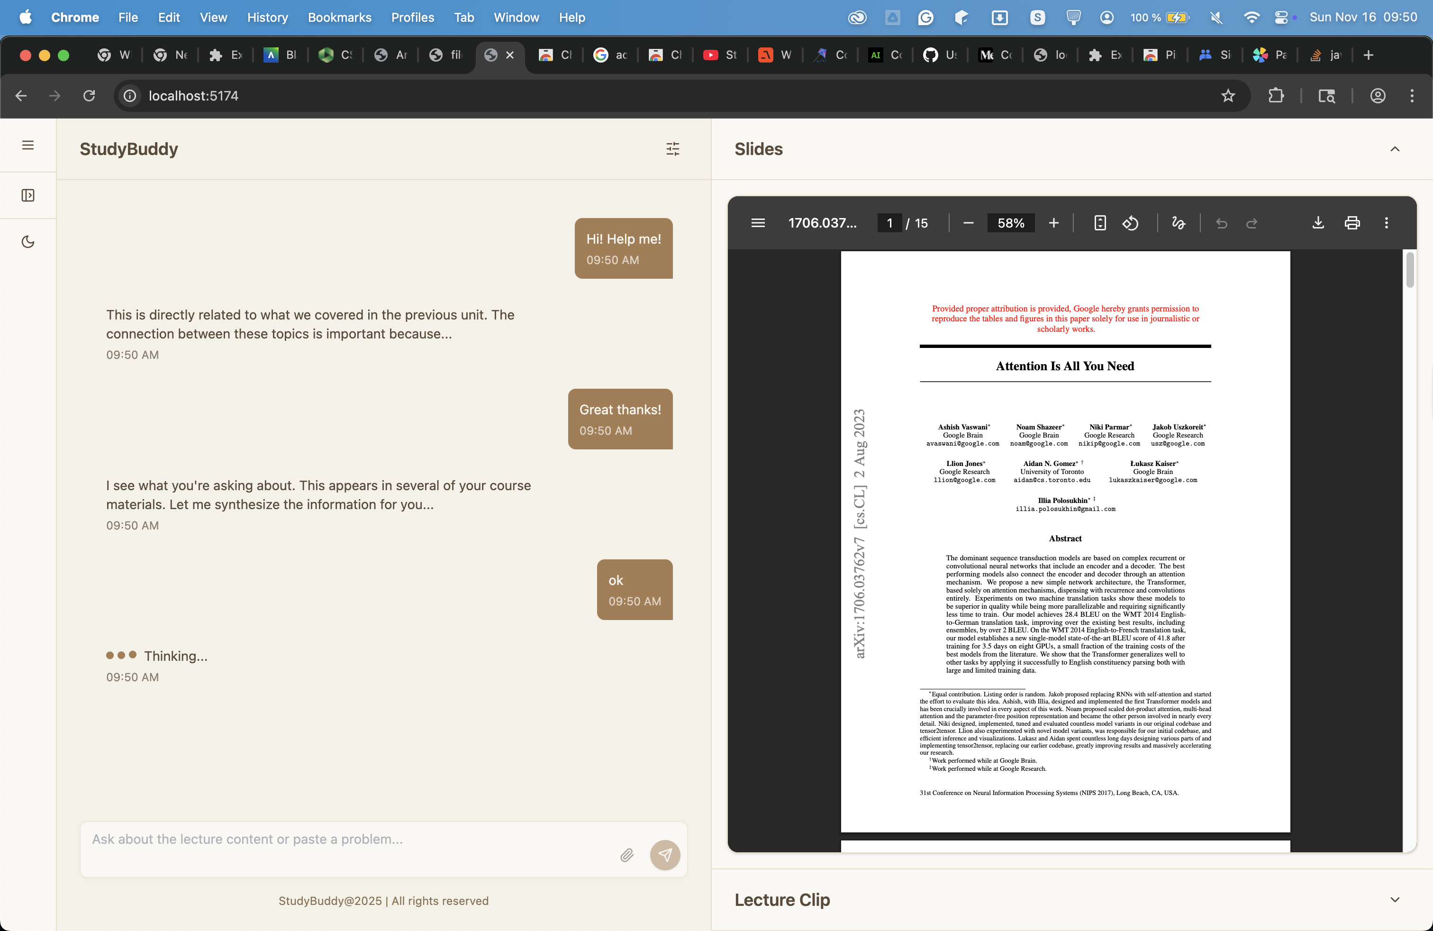Image resolution: width=1433 pixels, height=931 pixels.
Task: Open the History menu
Action: 267,18
